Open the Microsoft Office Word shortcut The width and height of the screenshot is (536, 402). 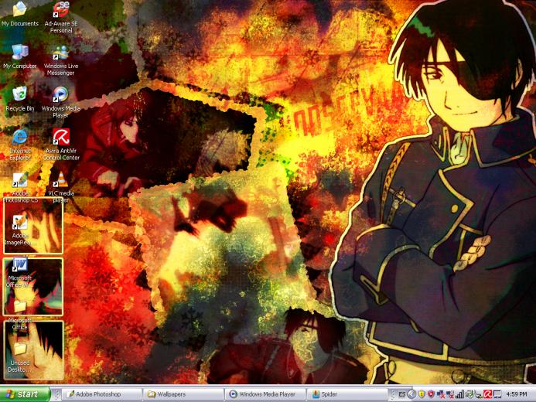pos(20,272)
